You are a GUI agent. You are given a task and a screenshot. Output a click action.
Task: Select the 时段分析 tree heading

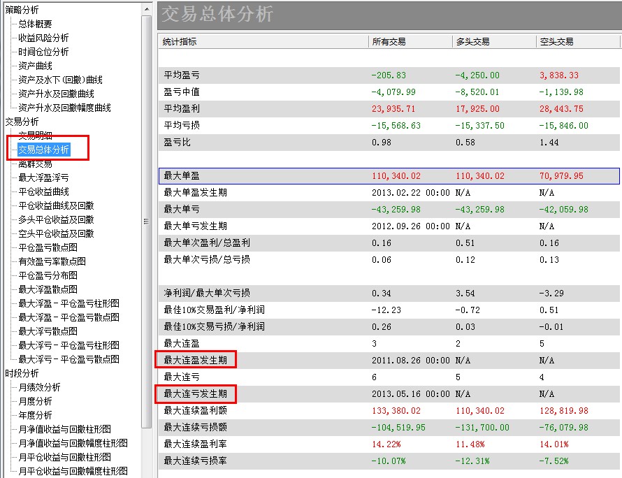point(22,373)
